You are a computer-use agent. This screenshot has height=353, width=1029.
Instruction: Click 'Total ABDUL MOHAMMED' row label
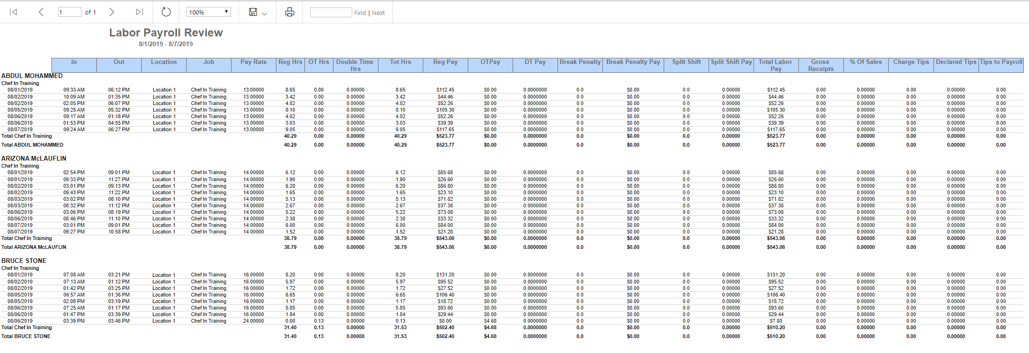pos(32,145)
